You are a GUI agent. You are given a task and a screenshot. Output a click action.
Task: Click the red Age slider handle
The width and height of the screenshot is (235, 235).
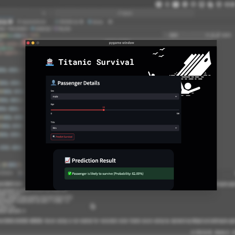point(104,110)
